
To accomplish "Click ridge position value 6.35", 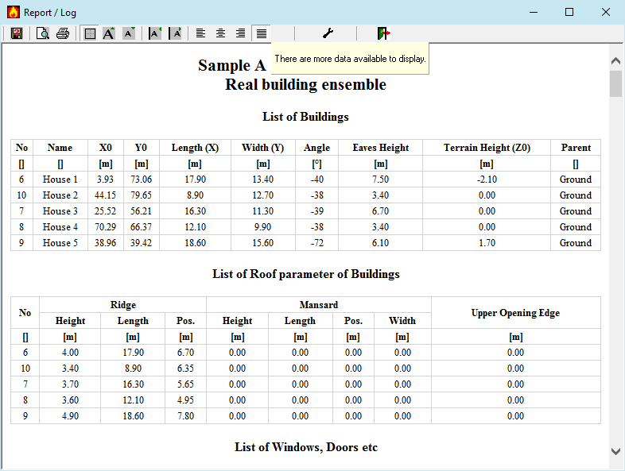I will pos(185,369).
